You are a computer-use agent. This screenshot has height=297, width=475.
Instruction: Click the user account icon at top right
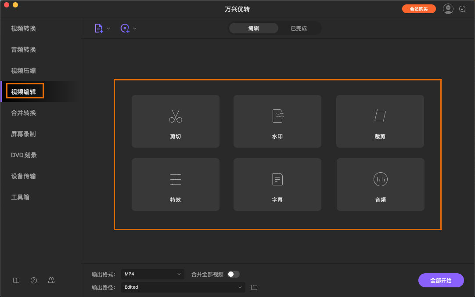[448, 8]
